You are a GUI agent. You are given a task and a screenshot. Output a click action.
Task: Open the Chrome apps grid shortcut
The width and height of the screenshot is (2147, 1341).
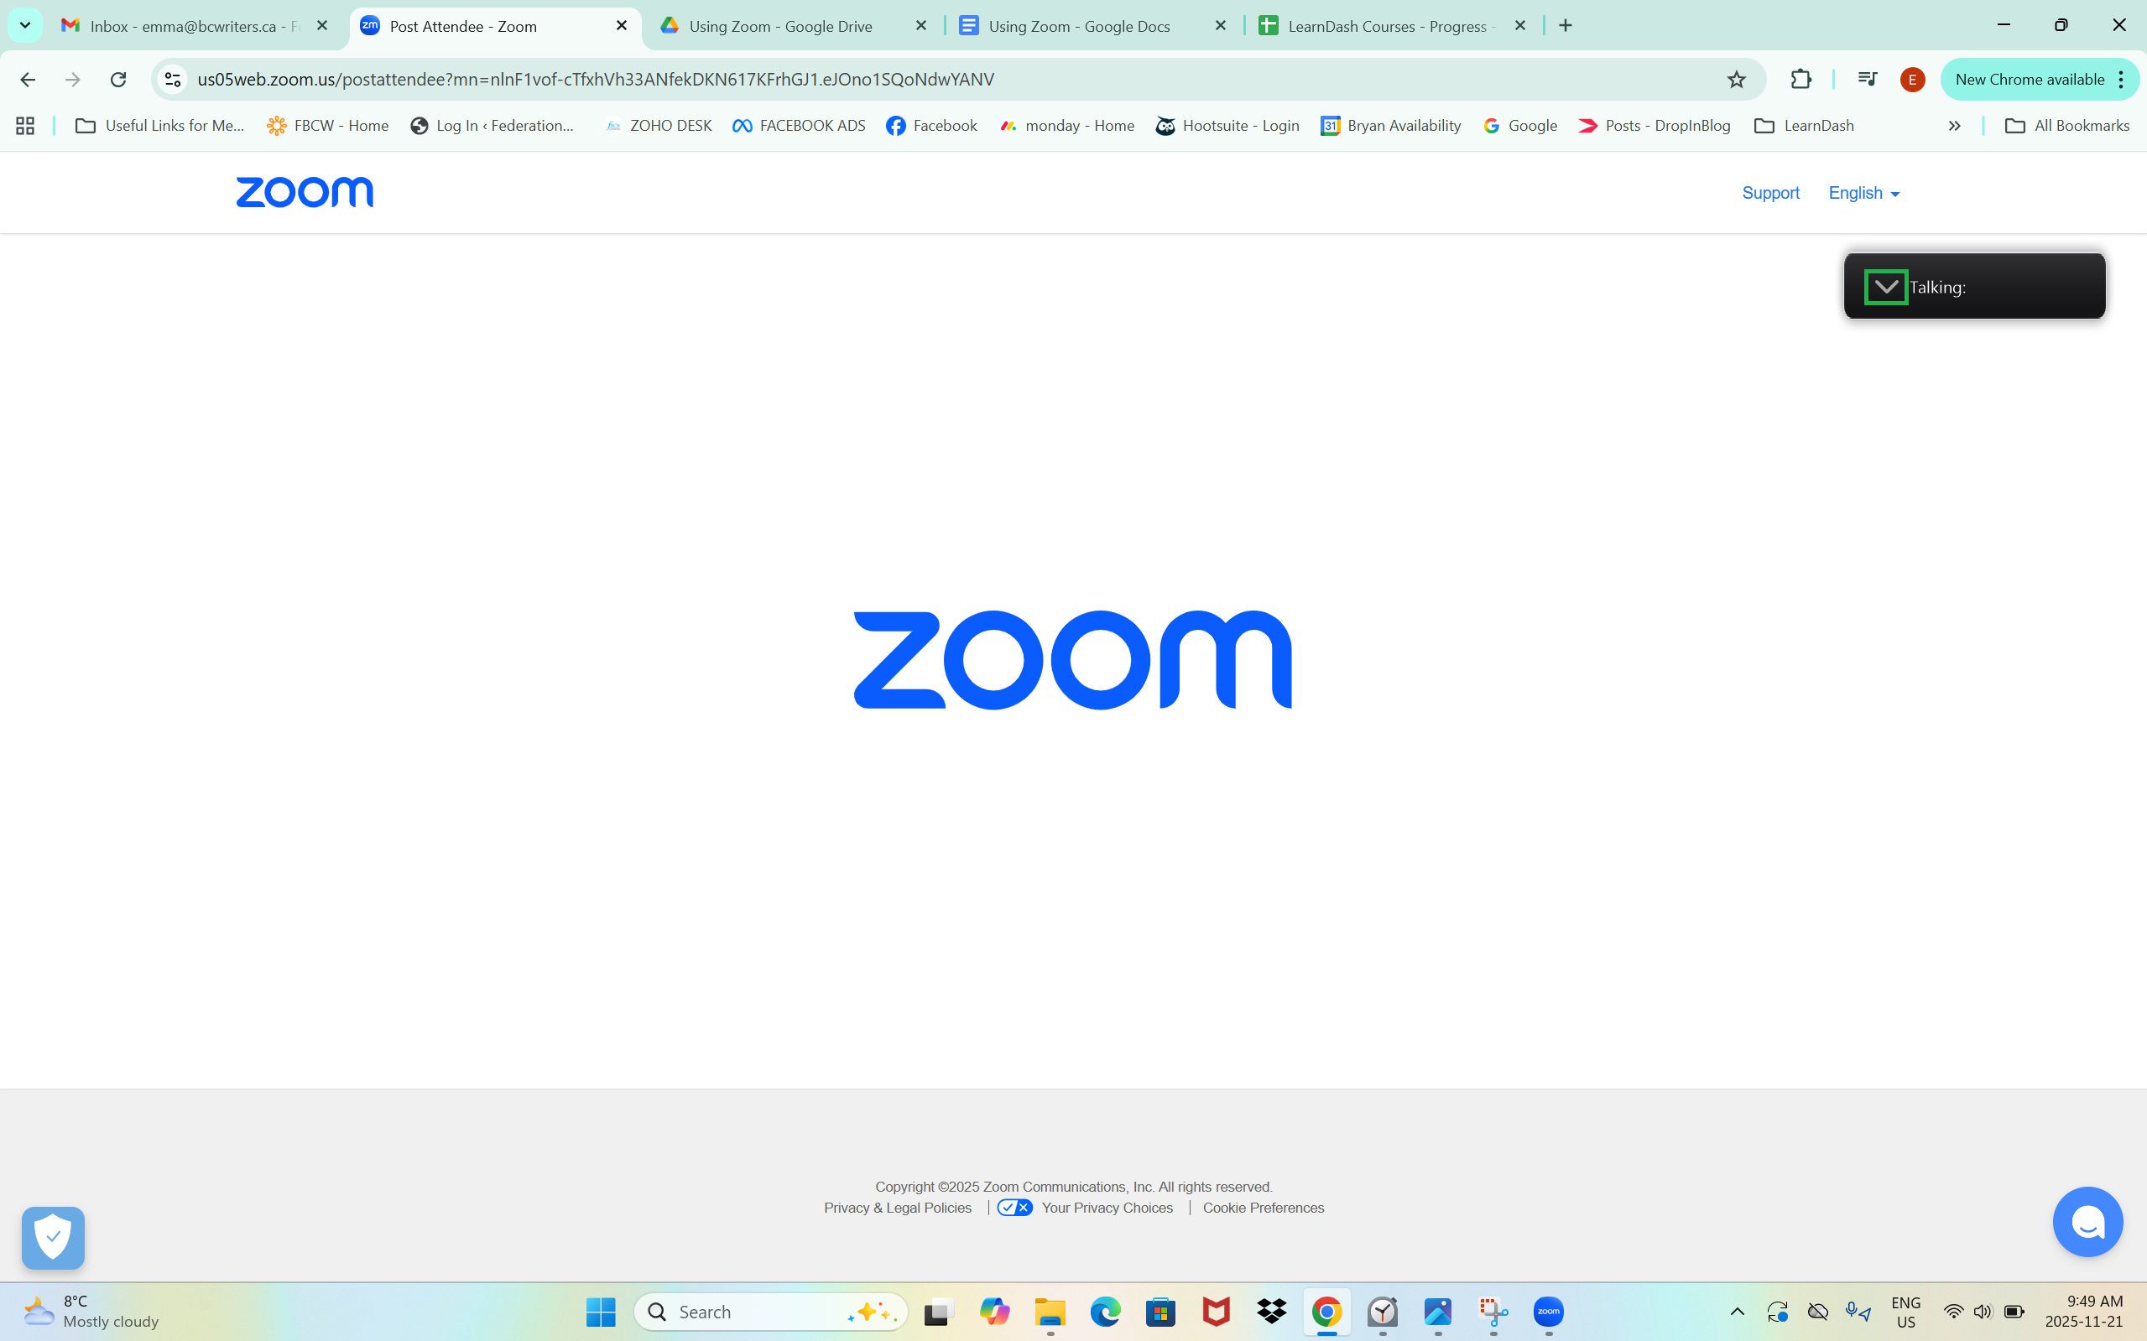pyautogui.click(x=25, y=126)
